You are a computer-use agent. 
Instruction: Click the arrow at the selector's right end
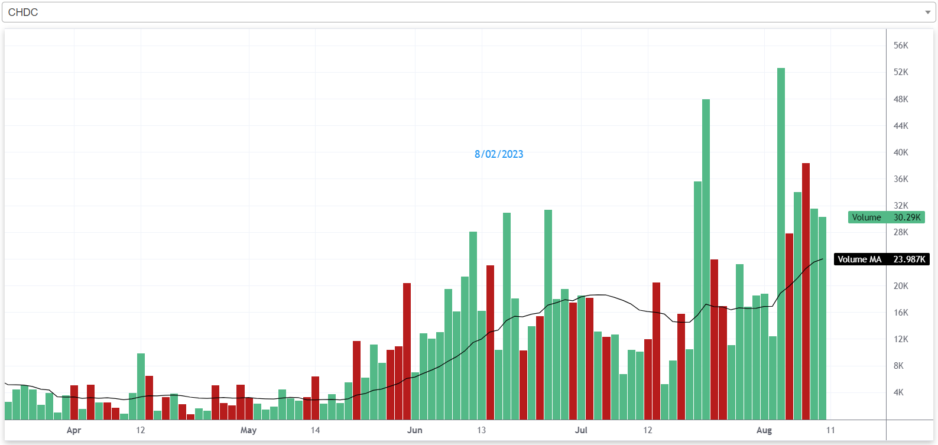click(x=927, y=12)
